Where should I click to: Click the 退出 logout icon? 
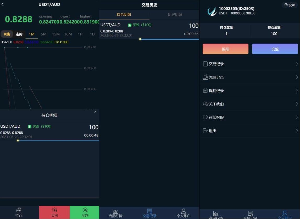coord(205,131)
